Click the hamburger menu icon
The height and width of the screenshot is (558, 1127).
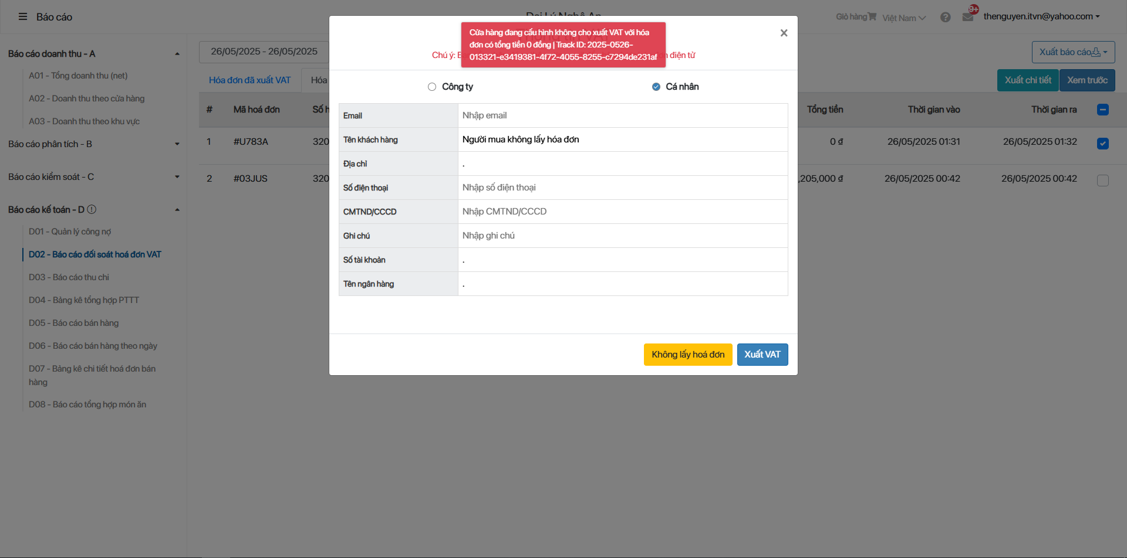(23, 17)
